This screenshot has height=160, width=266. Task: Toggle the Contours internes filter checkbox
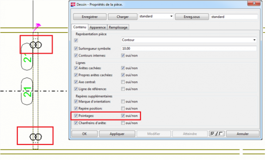point(76,55)
